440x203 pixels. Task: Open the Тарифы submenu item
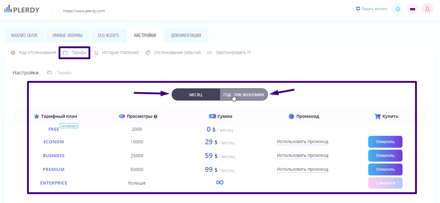click(79, 53)
